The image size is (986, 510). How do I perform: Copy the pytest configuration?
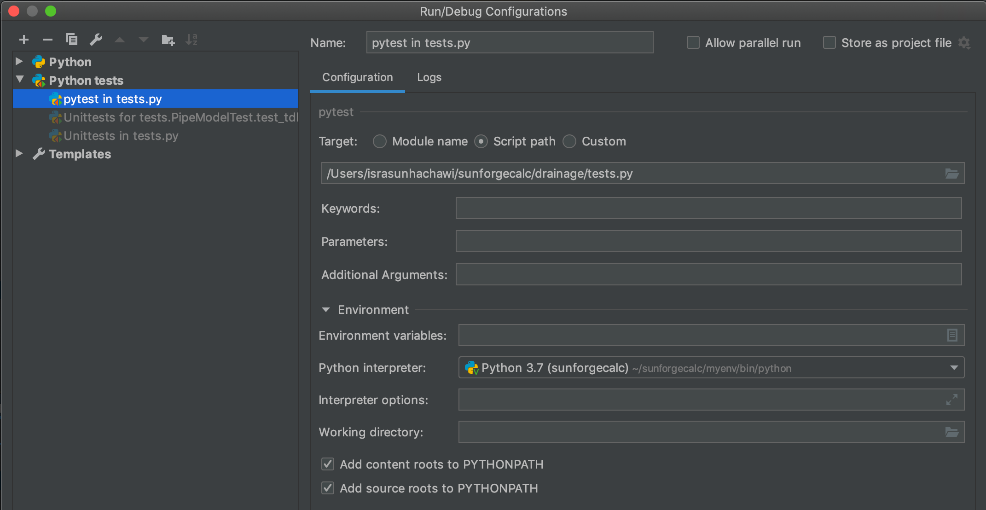pyautogui.click(x=72, y=40)
